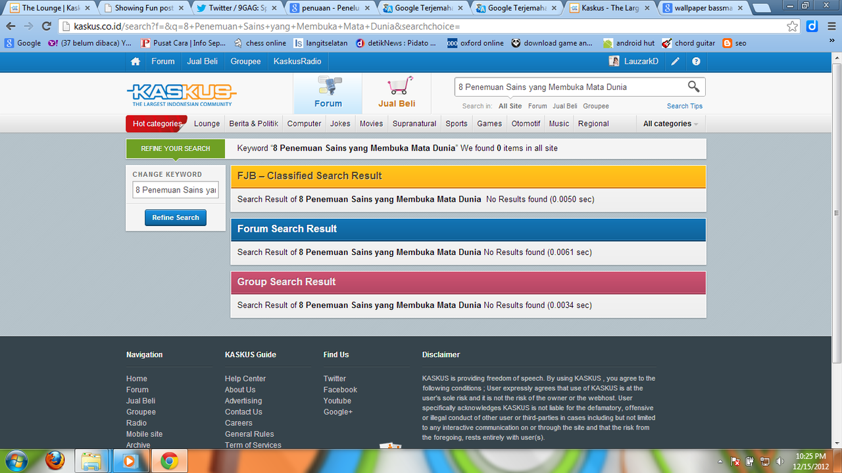The image size is (842, 473).
Task: Open Google bookmark in bookmarks bar
Action: click(22, 43)
